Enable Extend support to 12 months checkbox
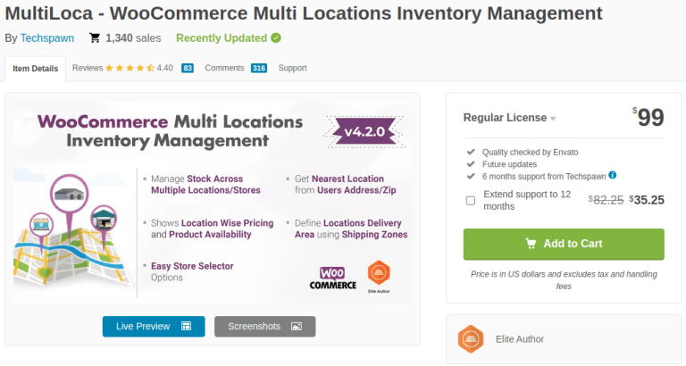The height and width of the screenshot is (366, 686). [471, 200]
